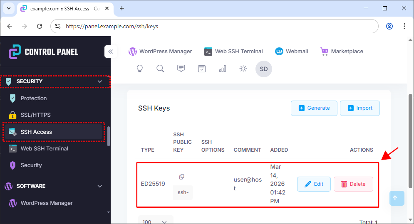This screenshot has height=224, width=414.
Task: Click the user@host comment cell
Action: coord(248,184)
